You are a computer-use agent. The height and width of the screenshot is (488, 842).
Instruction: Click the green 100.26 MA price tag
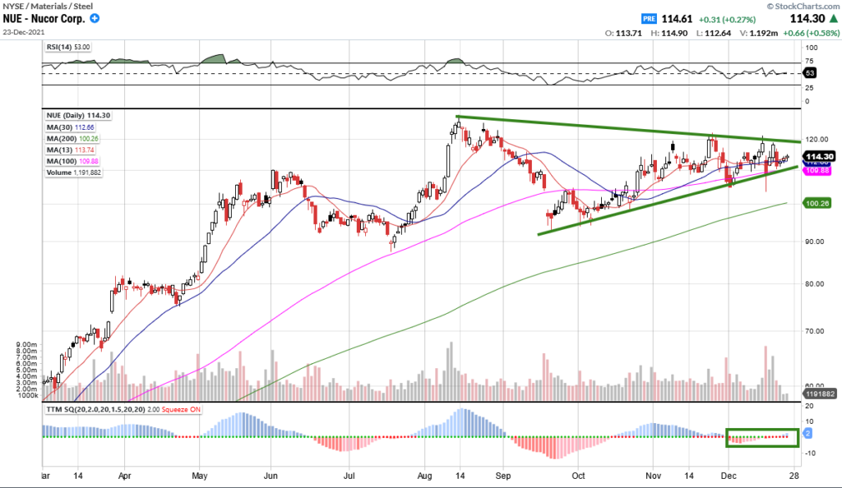point(817,201)
